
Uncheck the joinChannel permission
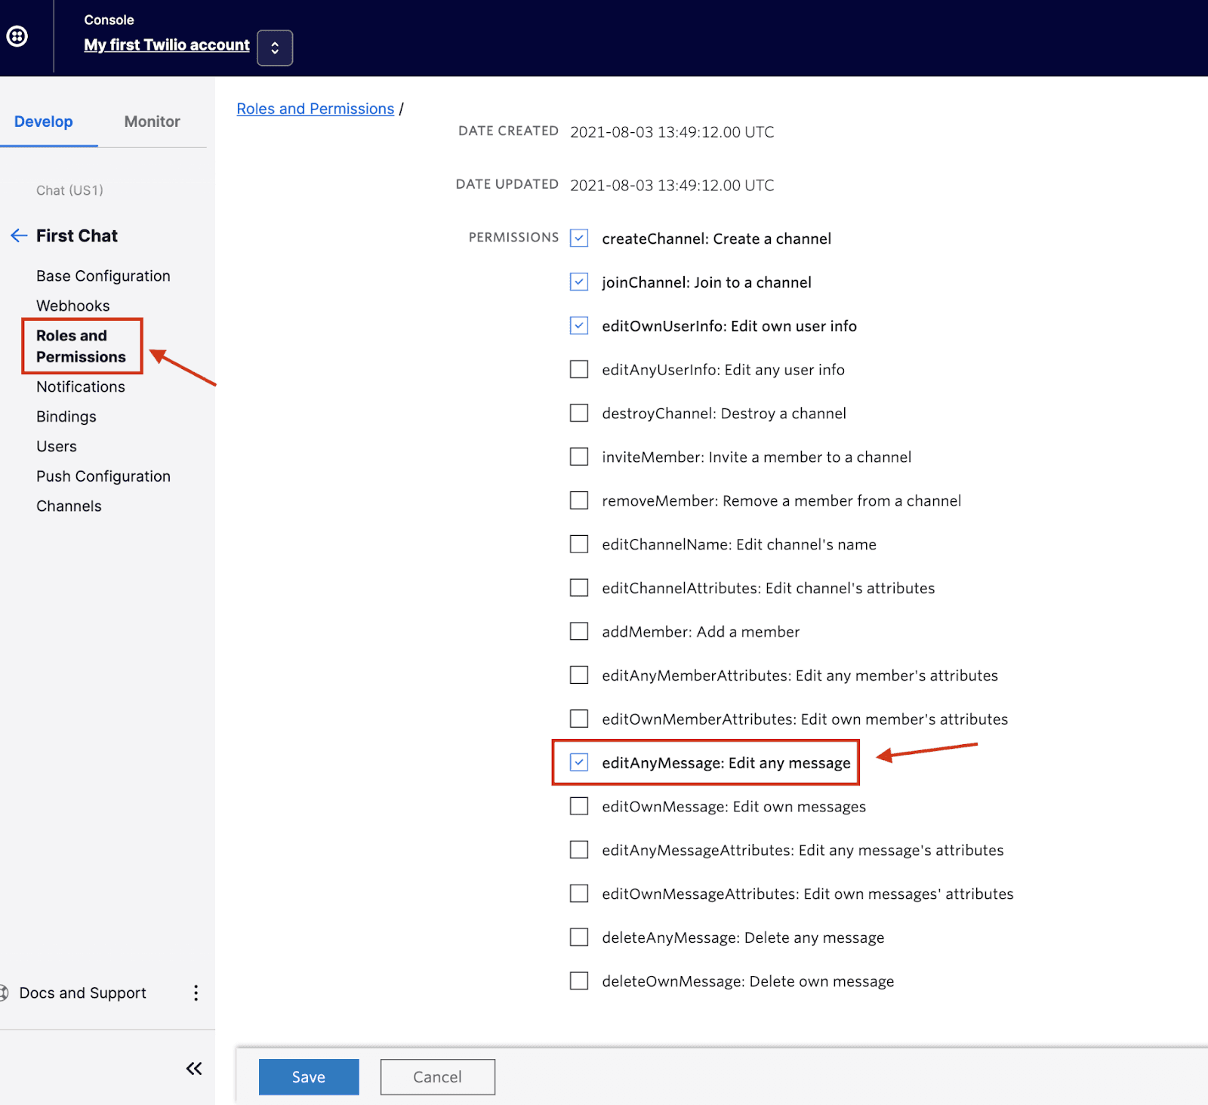(x=578, y=282)
